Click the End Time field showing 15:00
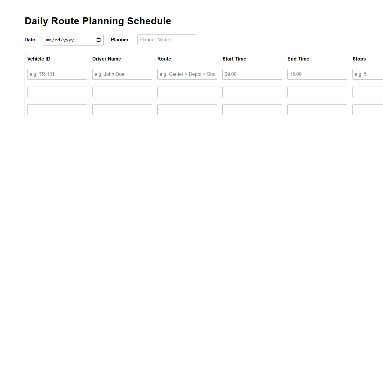This screenshot has width=383, height=385. [317, 74]
